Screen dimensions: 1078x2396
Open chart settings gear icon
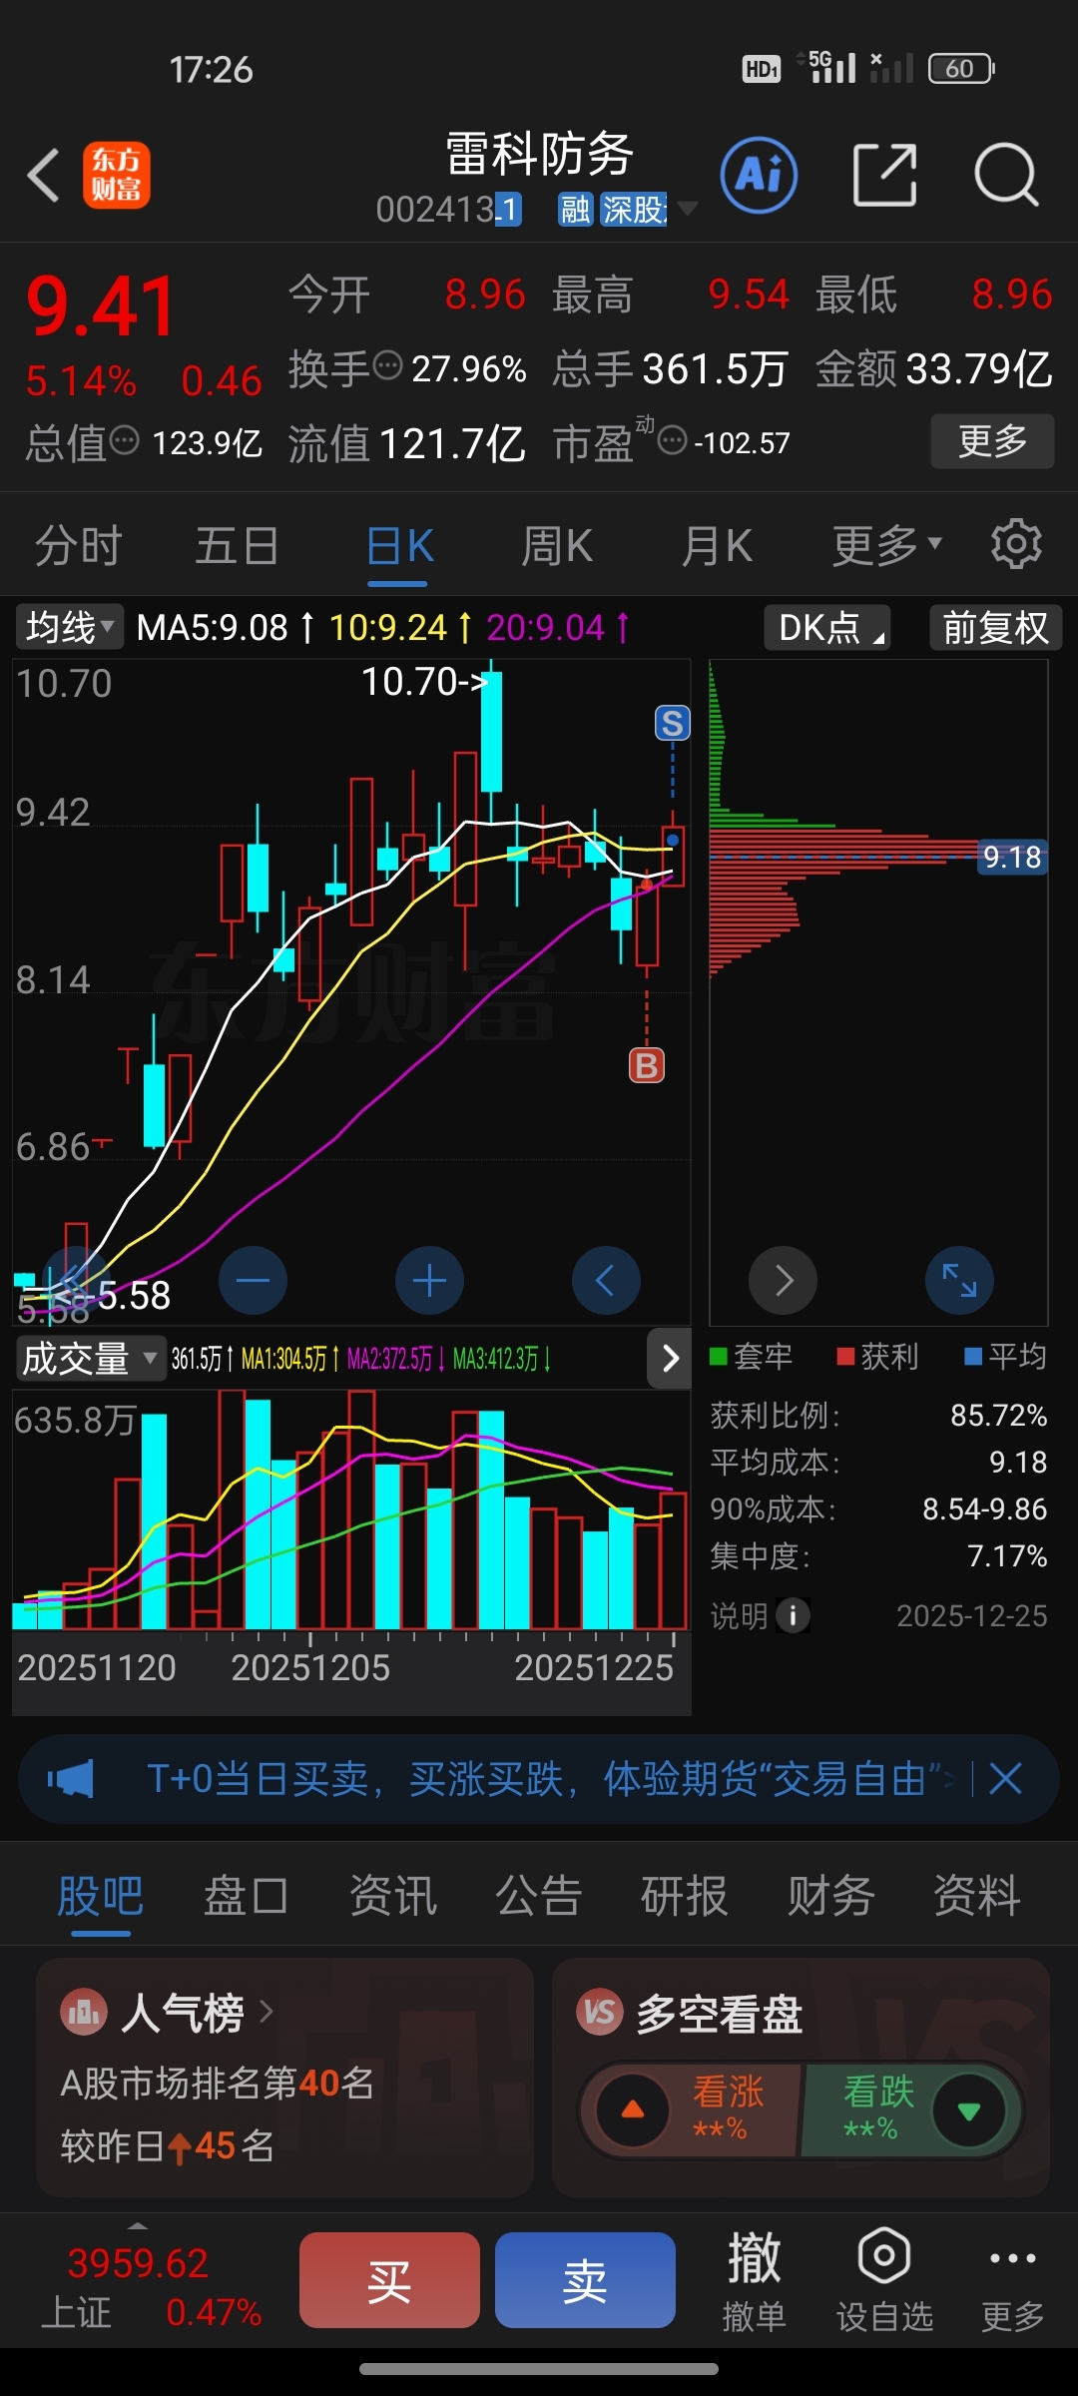coord(1016,544)
